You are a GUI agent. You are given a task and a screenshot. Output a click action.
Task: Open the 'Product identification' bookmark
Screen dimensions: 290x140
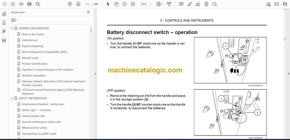point(34,64)
